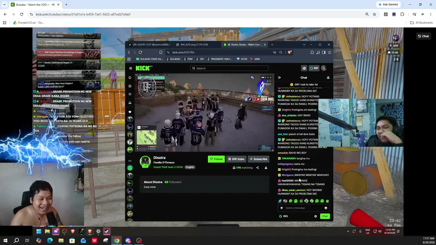Viewport: 436px width, 245px height.
Task: Open Task View on the taskbar
Action: click(x=27, y=241)
